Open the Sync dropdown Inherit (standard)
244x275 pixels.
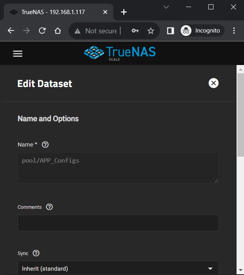pyautogui.click(x=118, y=268)
